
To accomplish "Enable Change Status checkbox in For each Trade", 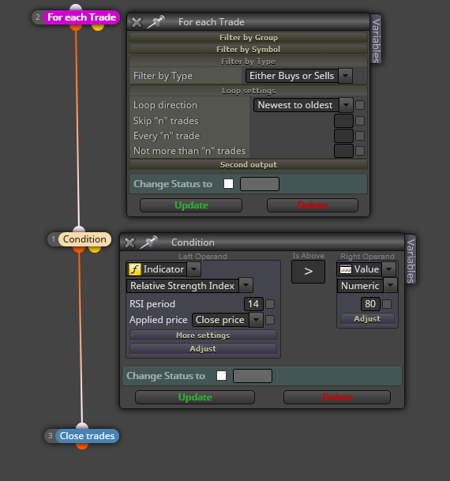I will [x=228, y=184].
